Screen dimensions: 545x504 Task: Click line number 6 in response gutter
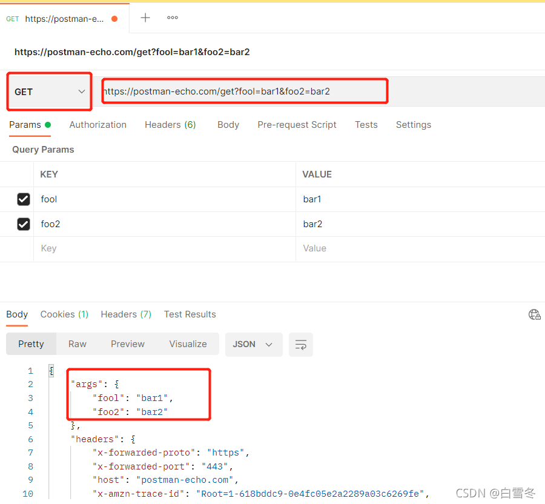(31, 439)
